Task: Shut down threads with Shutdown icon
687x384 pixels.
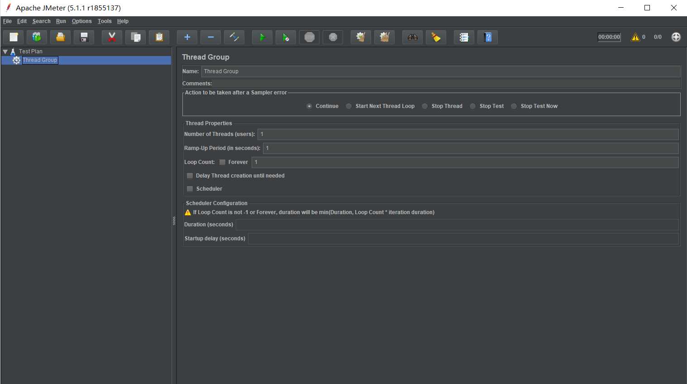Action: 333,37
